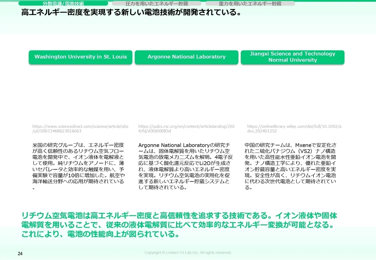
Task: Select the slide title 高エネルギー密度を実現する
Action: (131, 13)
